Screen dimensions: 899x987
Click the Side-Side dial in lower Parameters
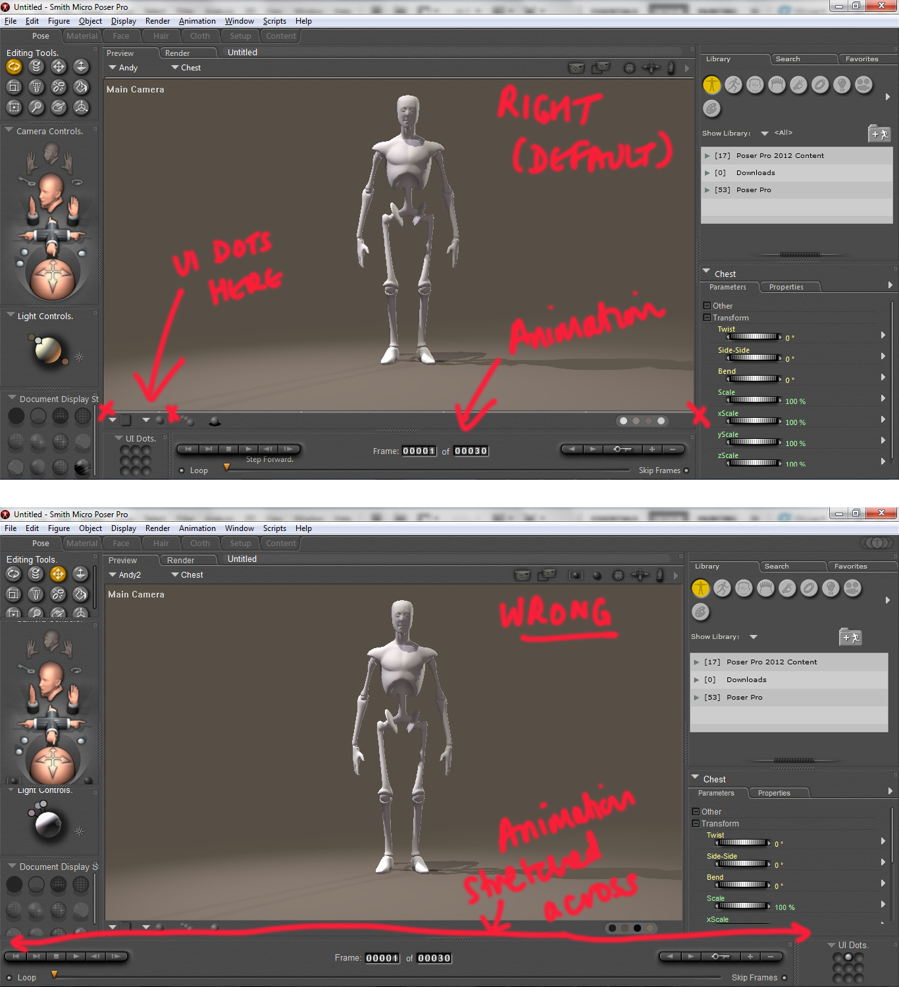point(743,864)
